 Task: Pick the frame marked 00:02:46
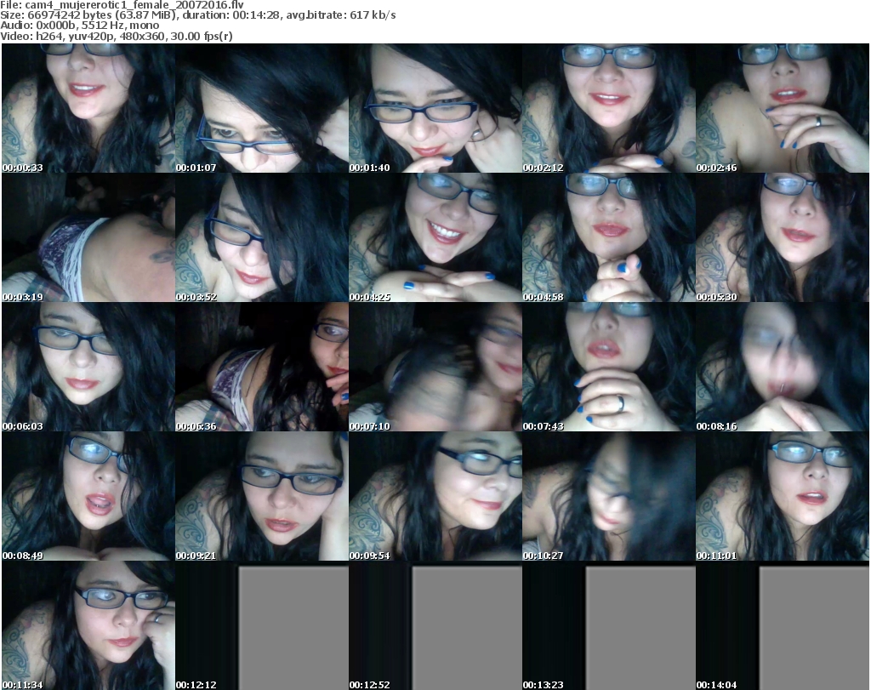pyautogui.click(x=783, y=108)
